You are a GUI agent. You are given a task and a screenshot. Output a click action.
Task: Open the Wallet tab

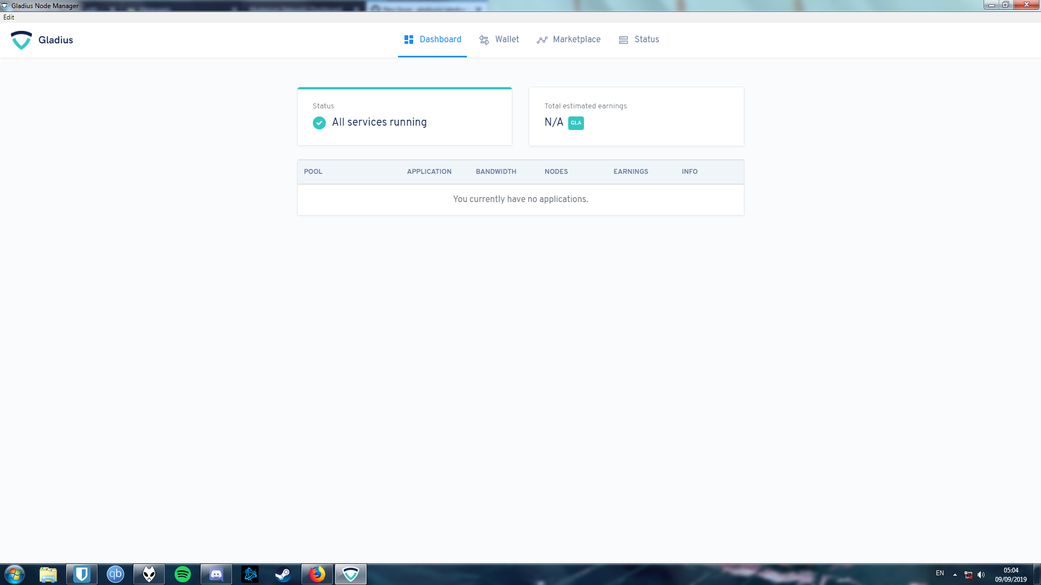499,40
